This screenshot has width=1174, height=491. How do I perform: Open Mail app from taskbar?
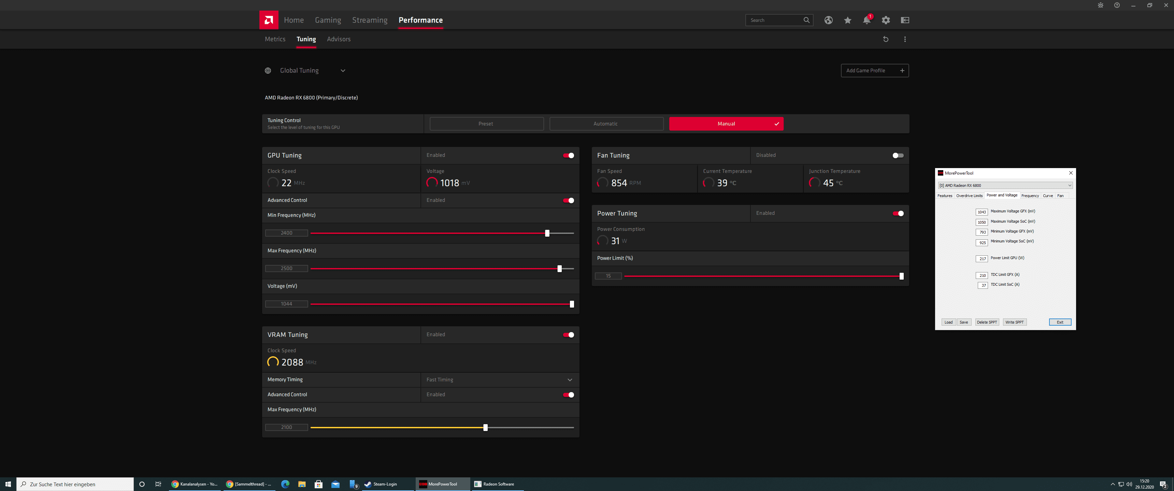[335, 484]
